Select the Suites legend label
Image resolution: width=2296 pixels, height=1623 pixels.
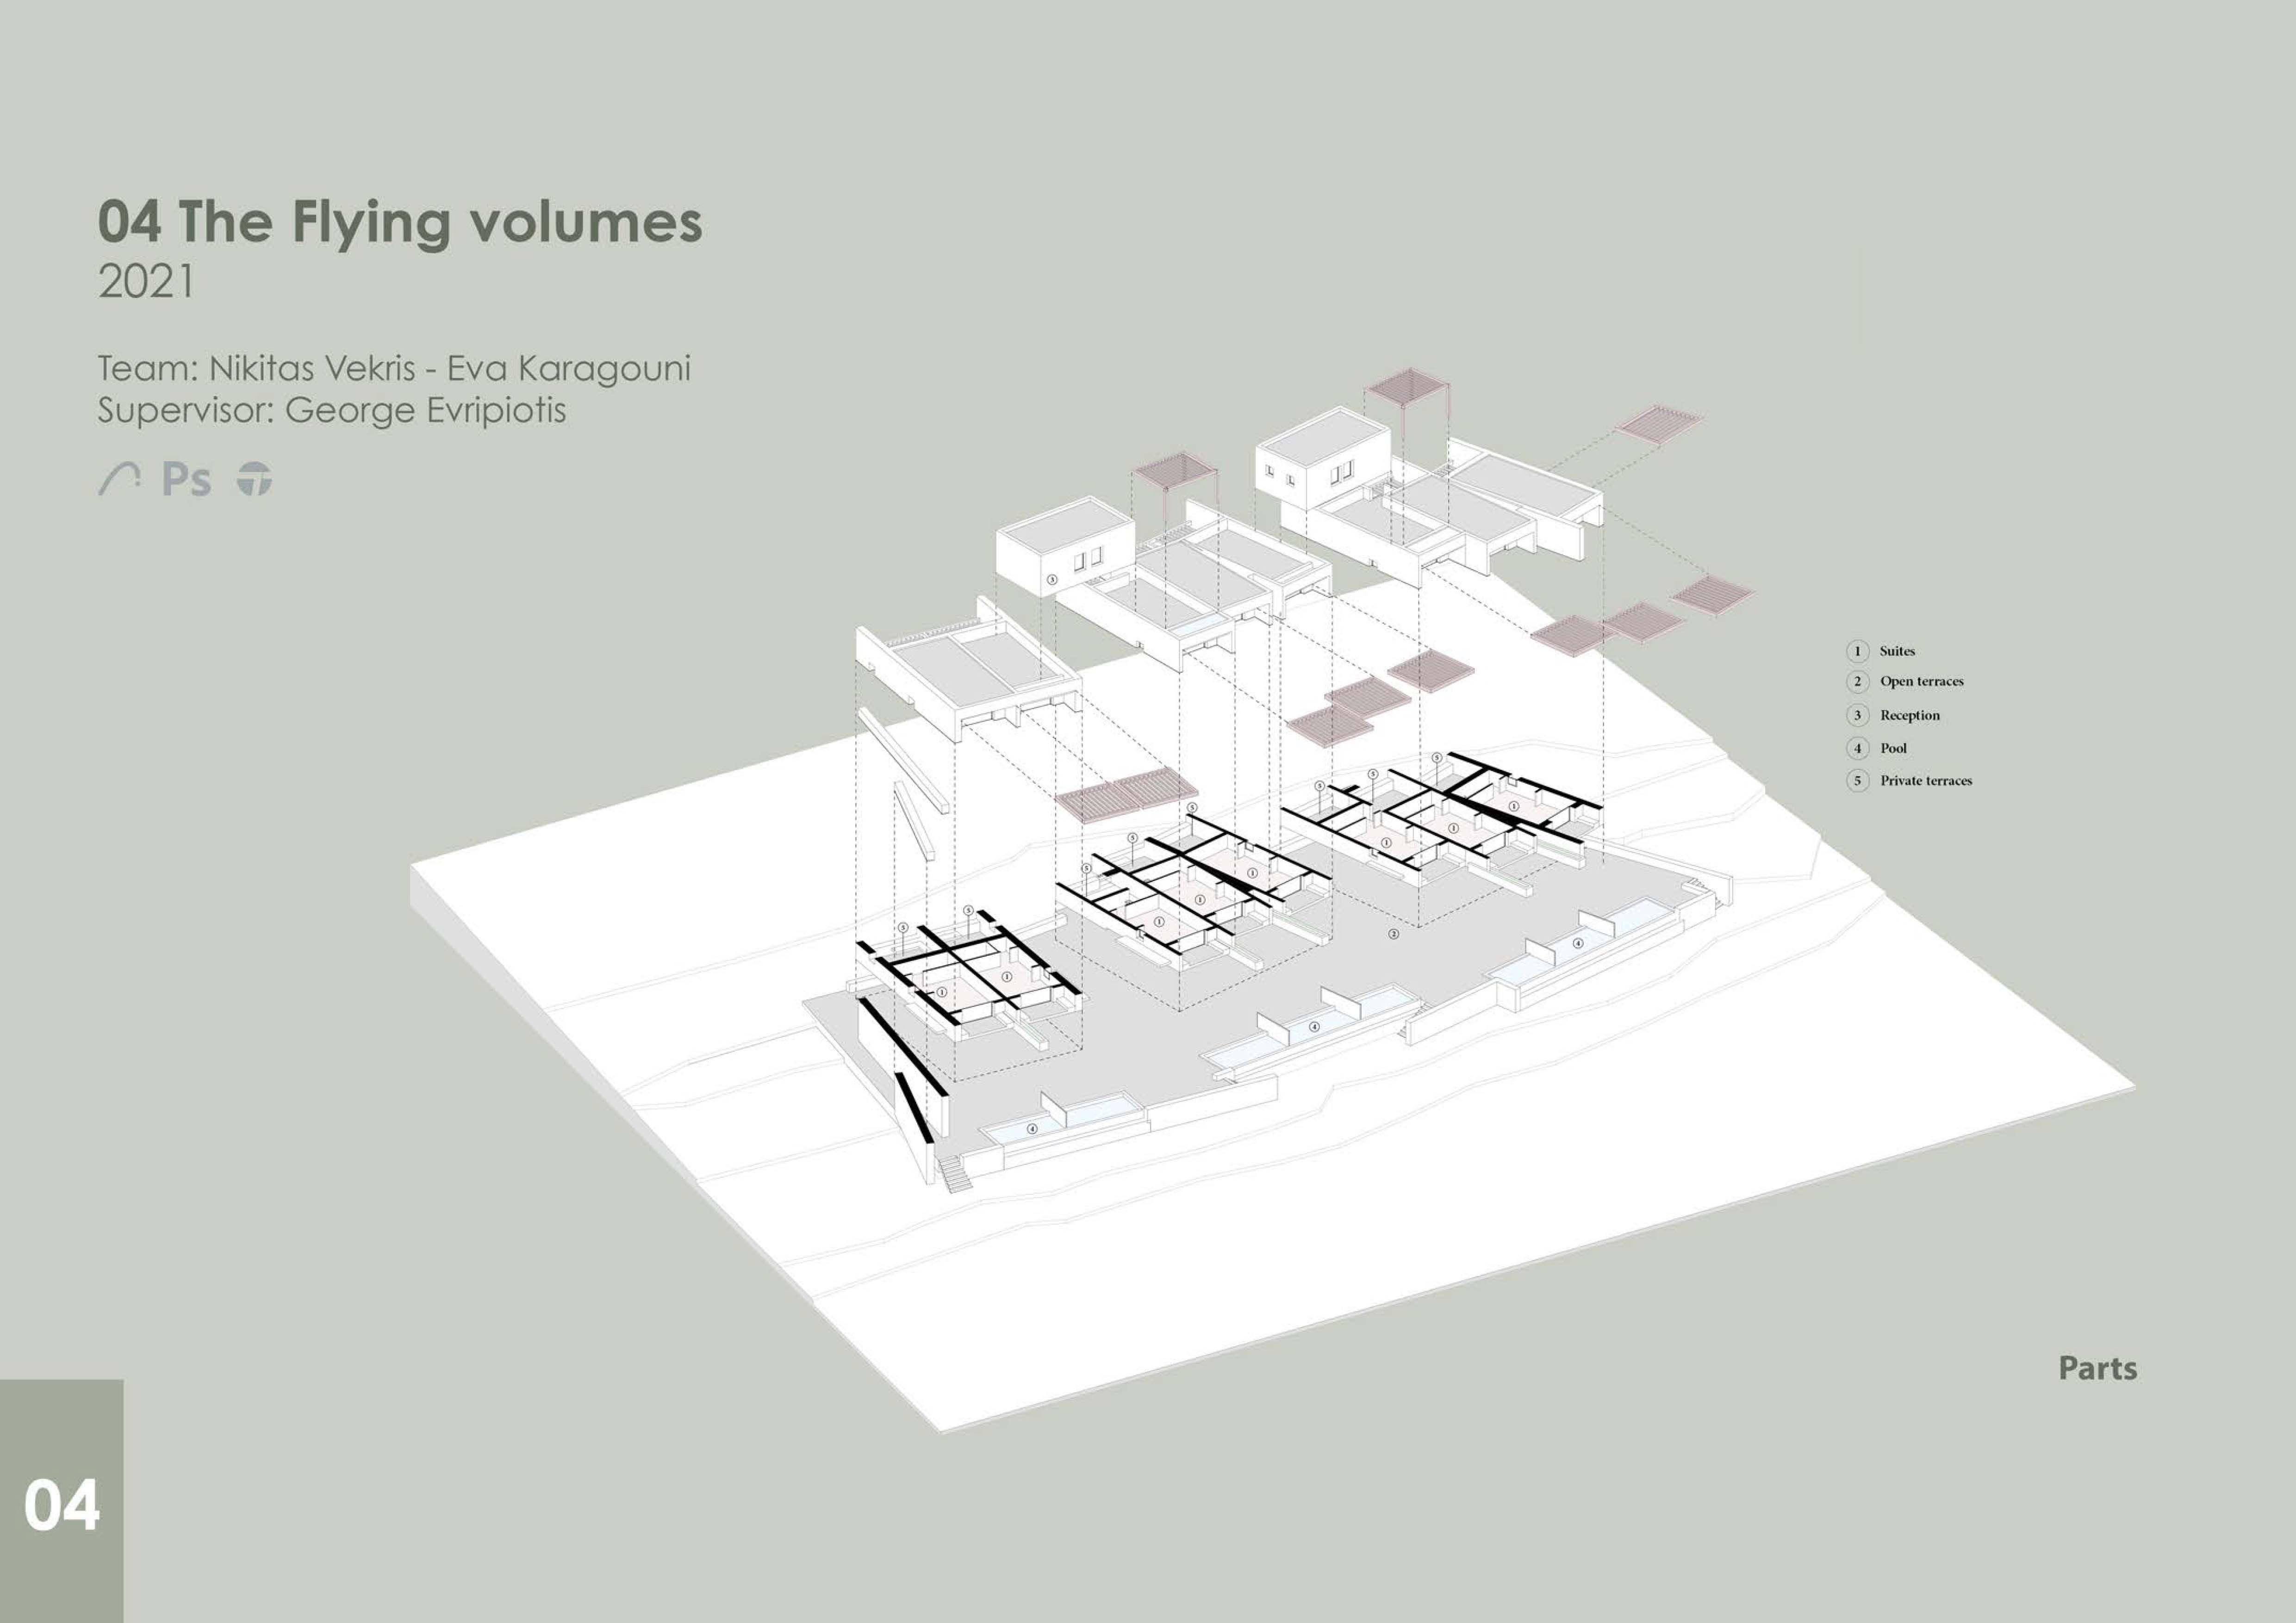coord(1897,651)
